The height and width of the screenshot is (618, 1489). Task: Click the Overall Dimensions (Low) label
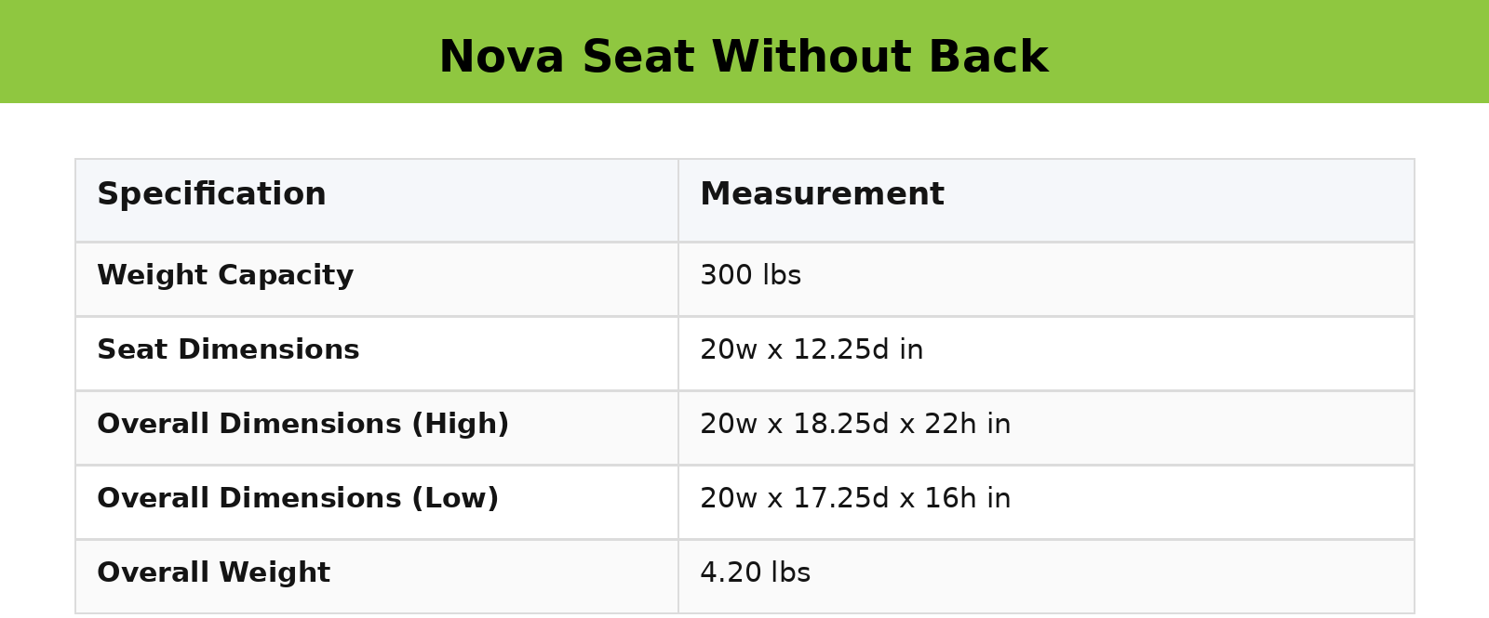[x=298, y=499]
